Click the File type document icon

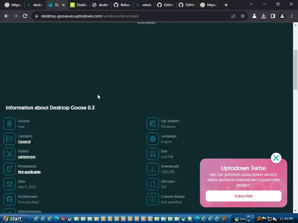(x=152, y=184)
